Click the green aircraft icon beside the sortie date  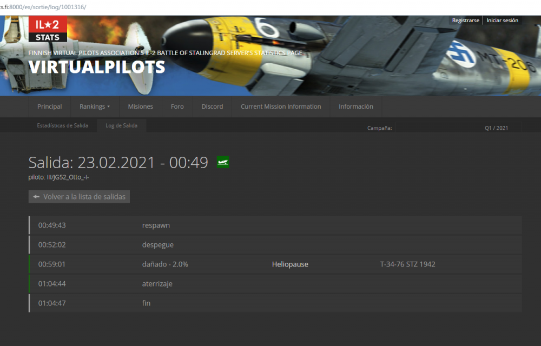[222, 162]
